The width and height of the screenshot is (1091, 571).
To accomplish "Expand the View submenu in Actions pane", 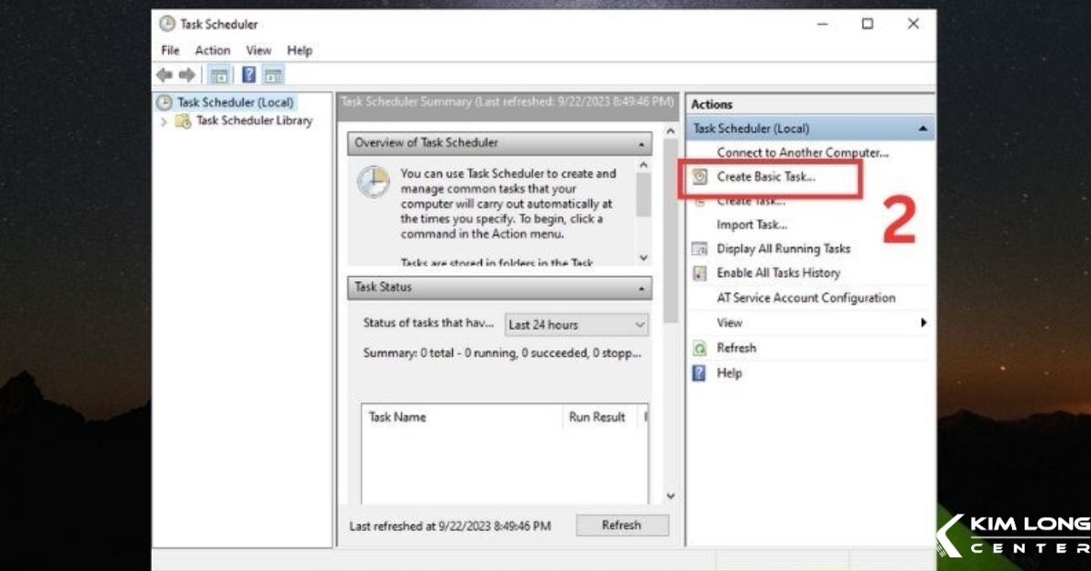I will click(x=924, y=322).
